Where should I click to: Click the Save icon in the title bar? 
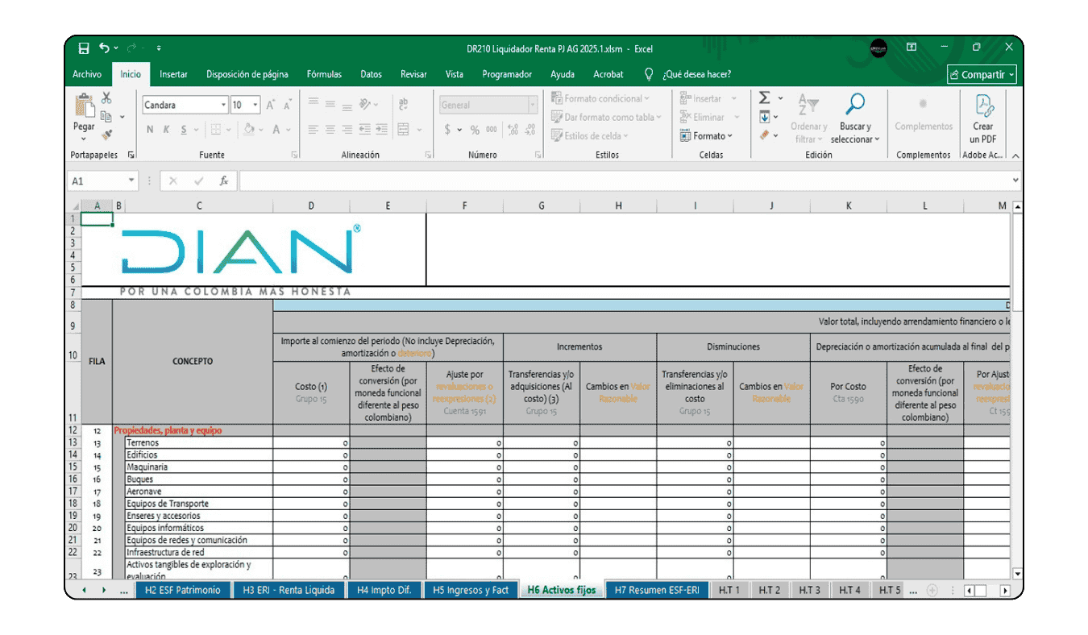[x=83, y=48]
